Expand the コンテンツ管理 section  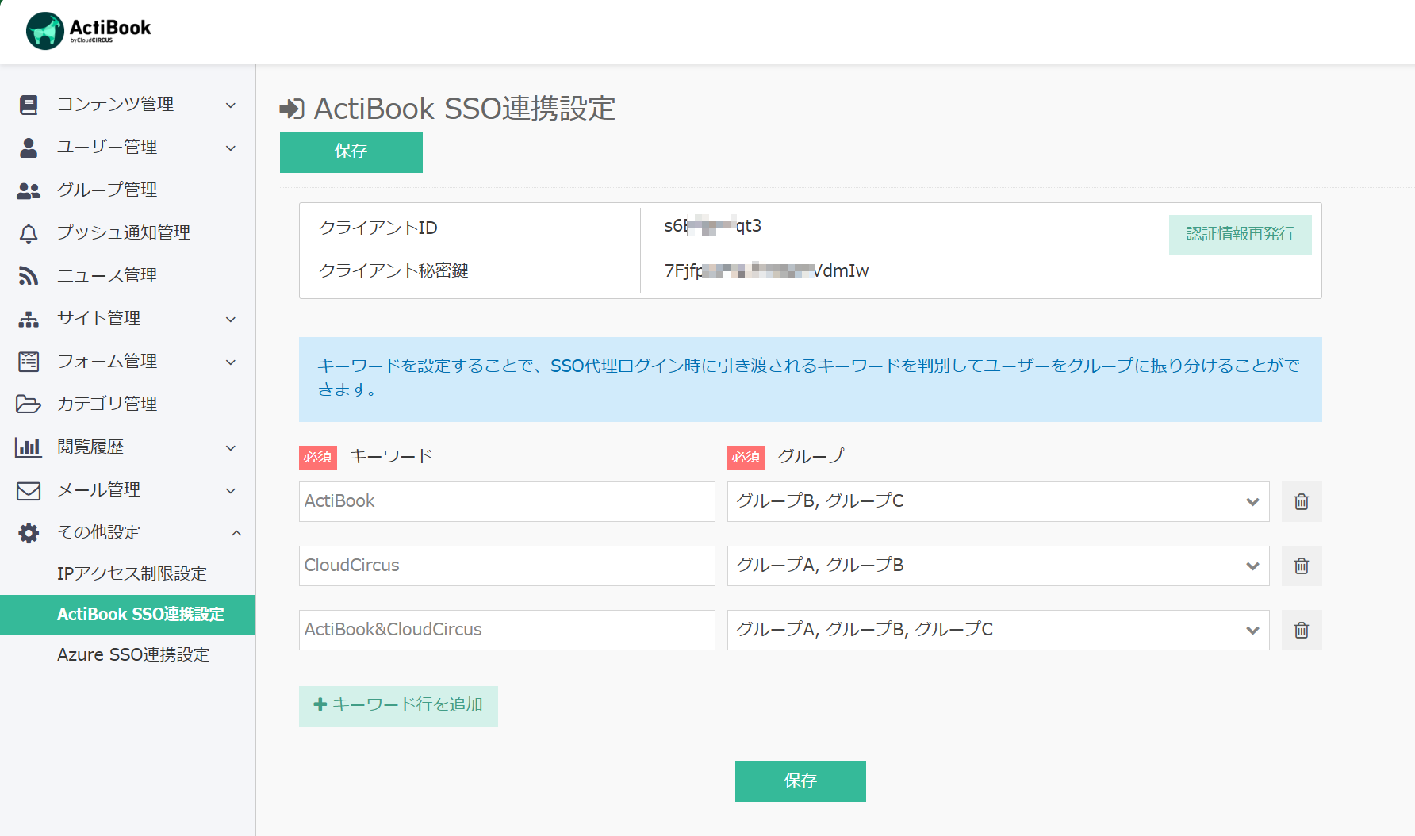(x=231, y=105)
